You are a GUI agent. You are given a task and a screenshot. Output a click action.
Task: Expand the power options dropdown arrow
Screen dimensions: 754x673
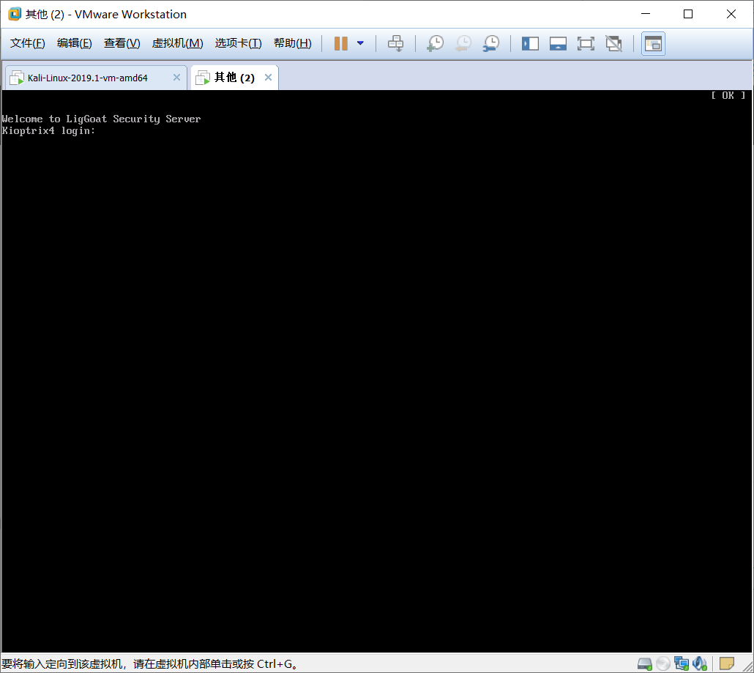[360, 43]
